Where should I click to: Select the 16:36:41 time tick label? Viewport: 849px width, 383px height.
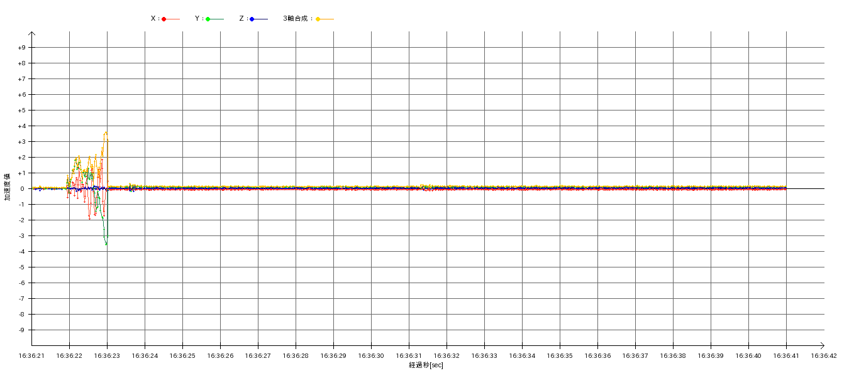click(x=785, y=356)
